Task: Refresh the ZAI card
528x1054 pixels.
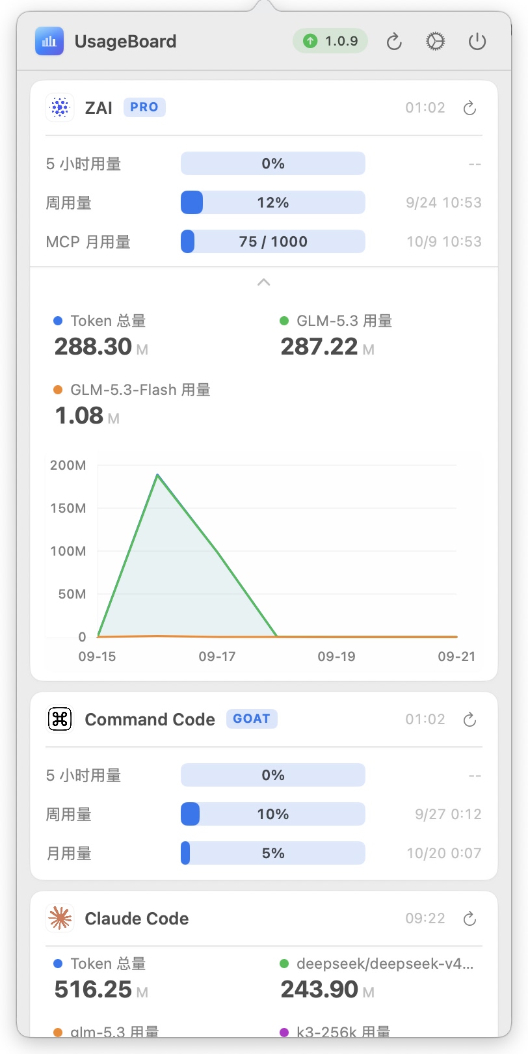Action: [x=469, y=108]
